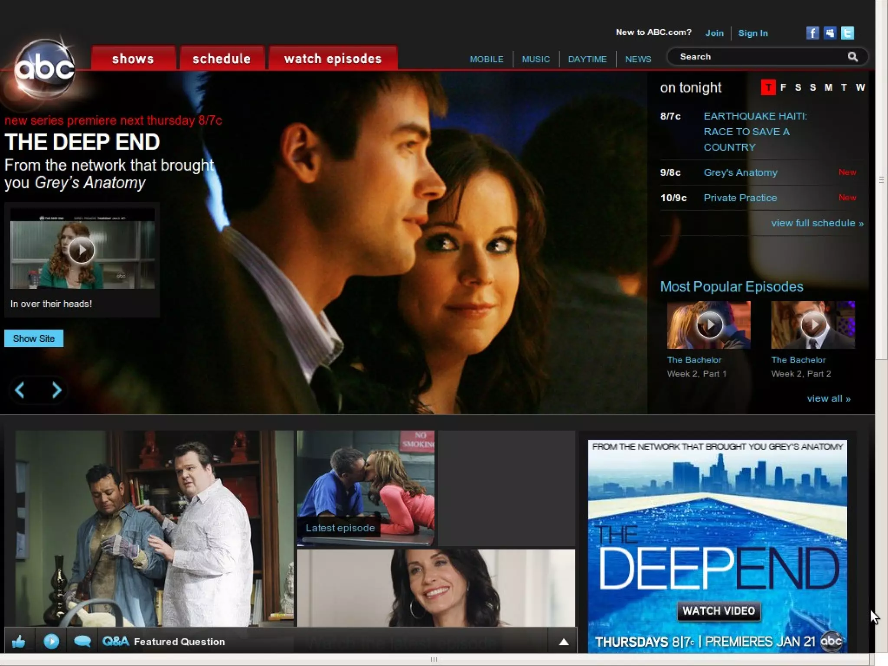This screenshot has width=888, height=666.
Task: Select Friday in the on tonight schedule
Action: (783, 88)
